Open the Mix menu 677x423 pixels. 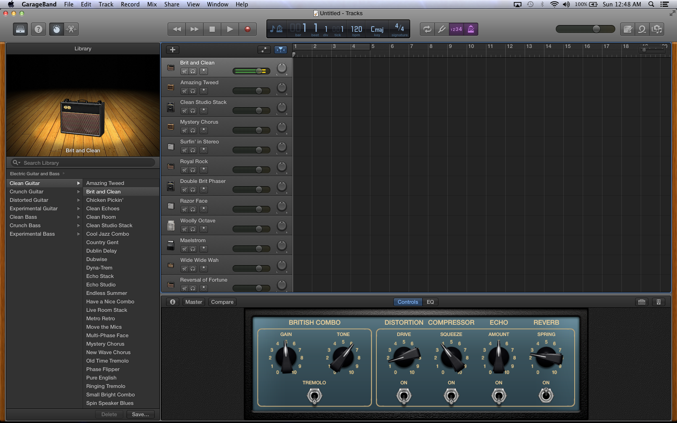pyautogui.click(x=152, y=4)
